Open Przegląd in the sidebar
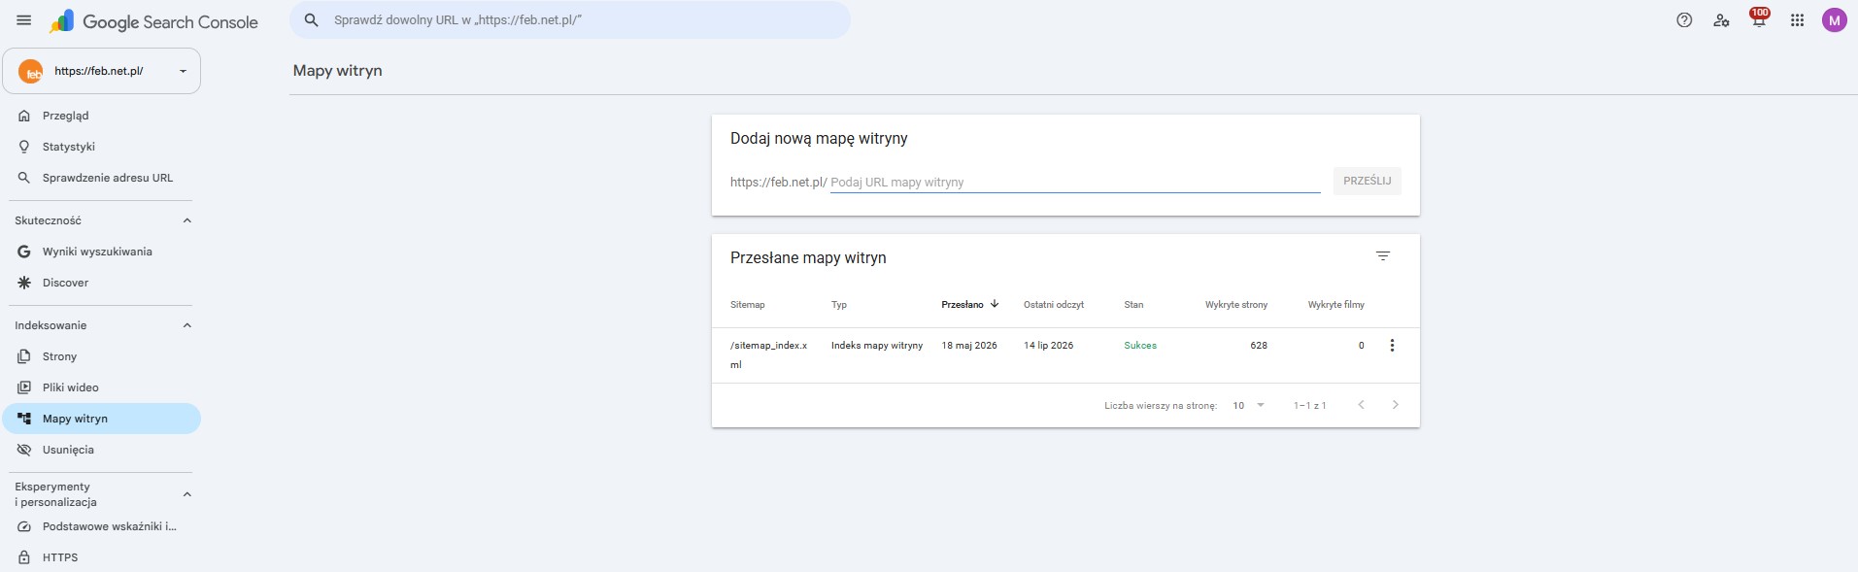Screen dimensions: 1858x572 point(101,116)
